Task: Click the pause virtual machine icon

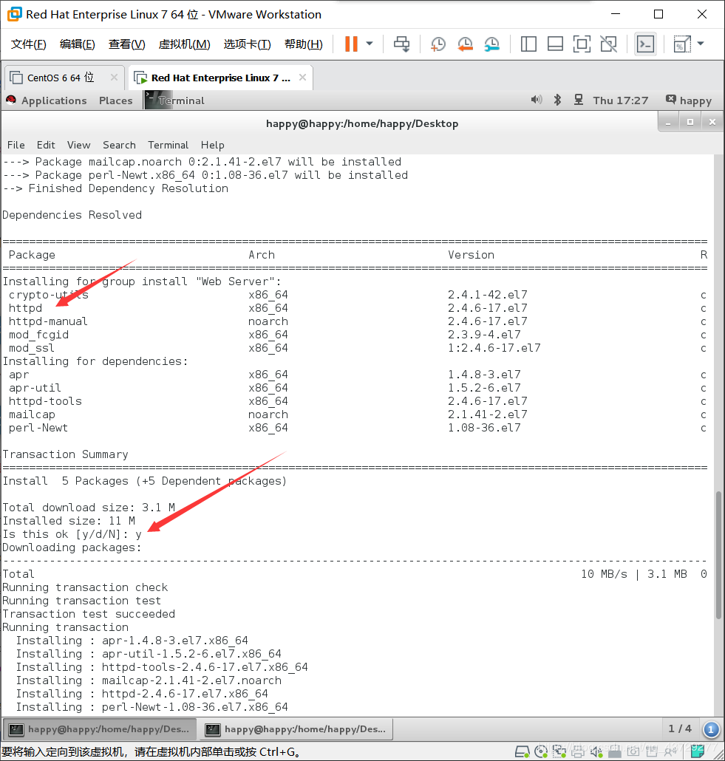Action: coord(351,44)
